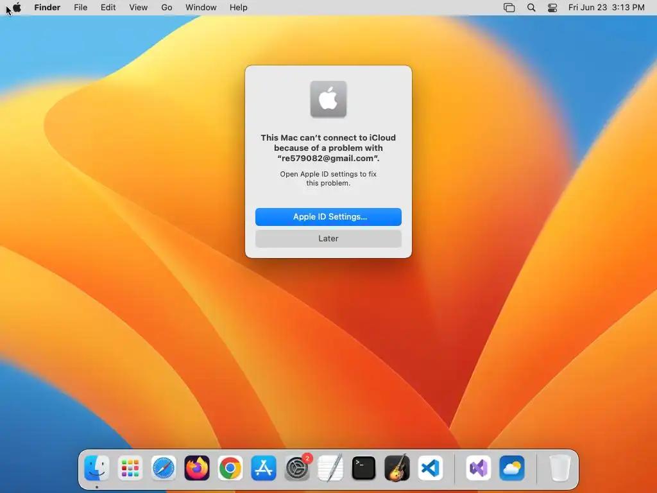
Task: Open System Settings with badge in Dock
Action: point(297,468)
